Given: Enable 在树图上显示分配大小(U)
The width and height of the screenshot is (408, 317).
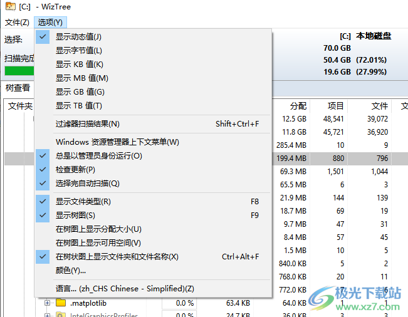Looking at the screenshot, I should (x=154, y=229).
